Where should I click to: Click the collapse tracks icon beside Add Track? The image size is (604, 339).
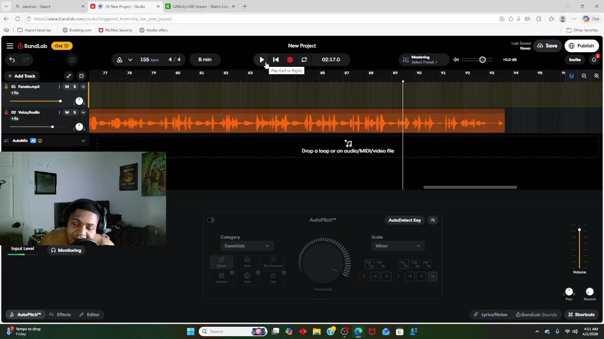[82, 76]
